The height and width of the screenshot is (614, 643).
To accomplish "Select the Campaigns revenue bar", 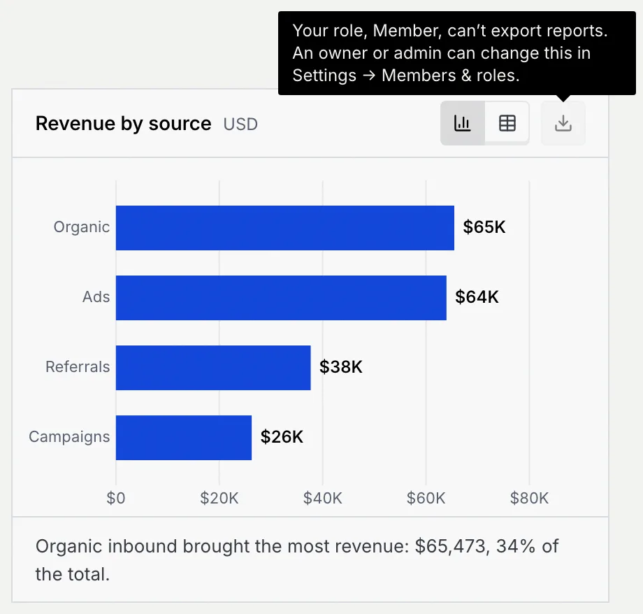I will coord(184,438).
